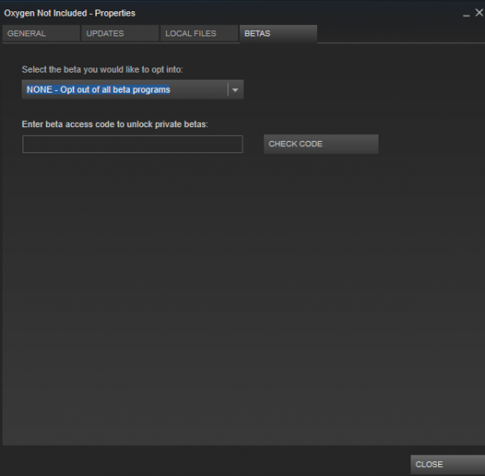Click the CLOSE button
The height and width of the screenshot is (476, 485).
click(x=448, y=464)
